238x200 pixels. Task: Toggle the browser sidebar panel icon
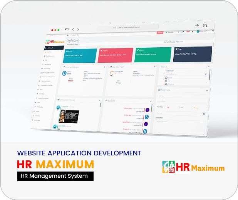[67, 30]
